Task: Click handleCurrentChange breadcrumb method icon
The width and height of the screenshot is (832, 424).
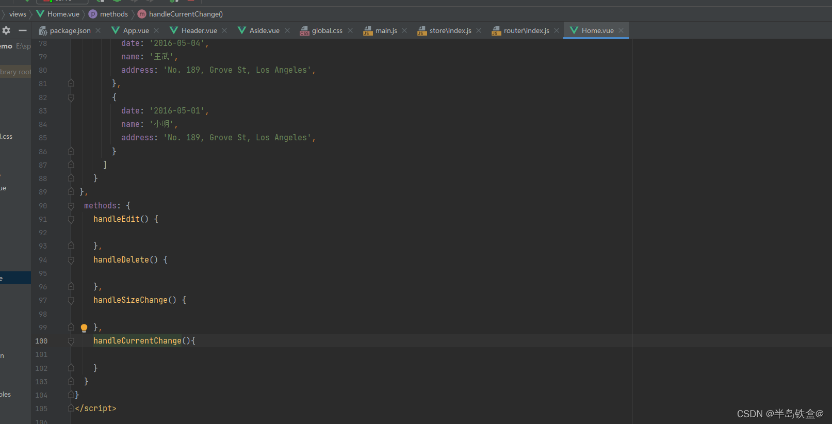Action: coord(142,14)
